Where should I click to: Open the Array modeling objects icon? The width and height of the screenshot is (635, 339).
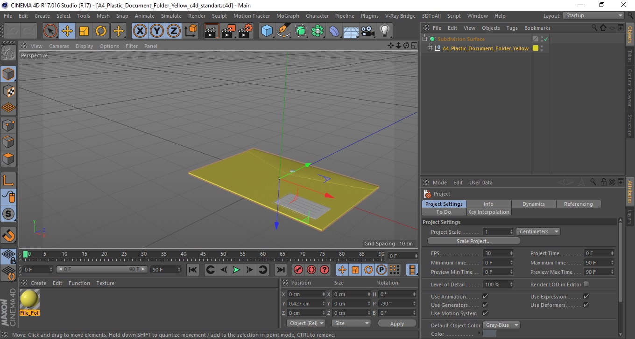click(x=317, y=31)
